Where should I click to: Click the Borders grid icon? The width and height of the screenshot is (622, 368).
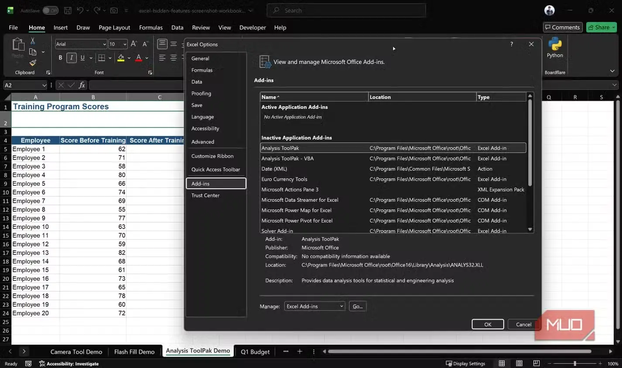pyautogui.click(x=102, y=58)
